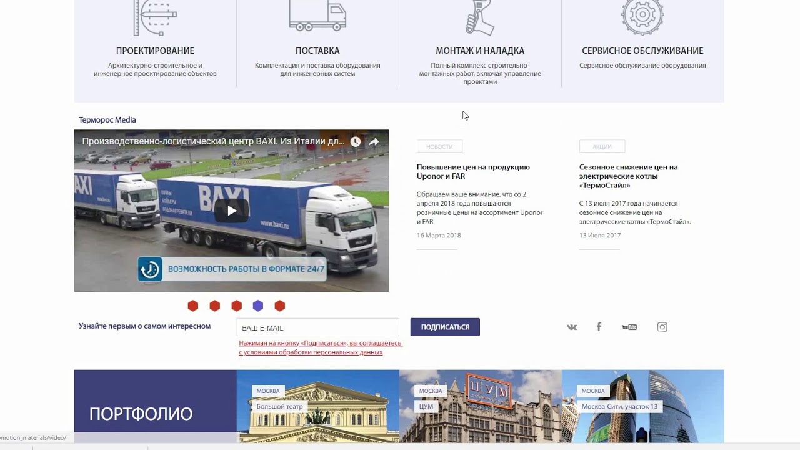
Task: Open the Большой театр portfolio thumbnail
Action: click(x=317, y=406)
